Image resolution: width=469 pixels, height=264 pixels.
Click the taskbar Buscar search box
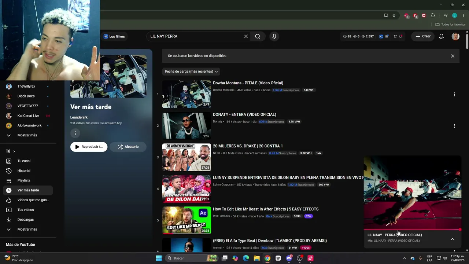[191, 258]
